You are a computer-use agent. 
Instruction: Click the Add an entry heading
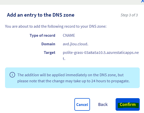tap(41, 15)
